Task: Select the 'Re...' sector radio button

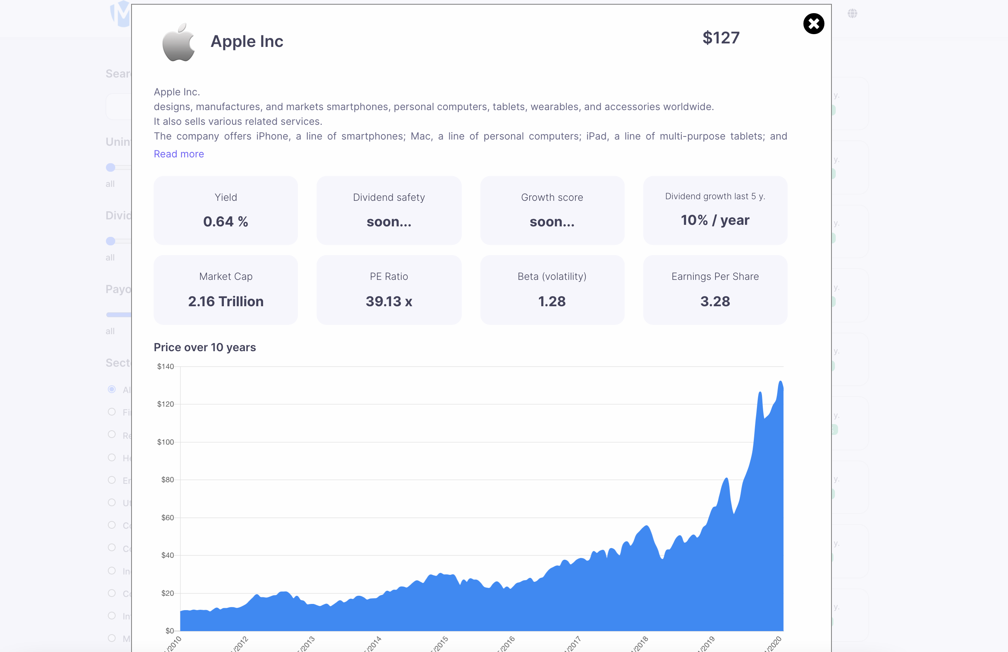Action: pyautogui.click(x=112, y=435)
